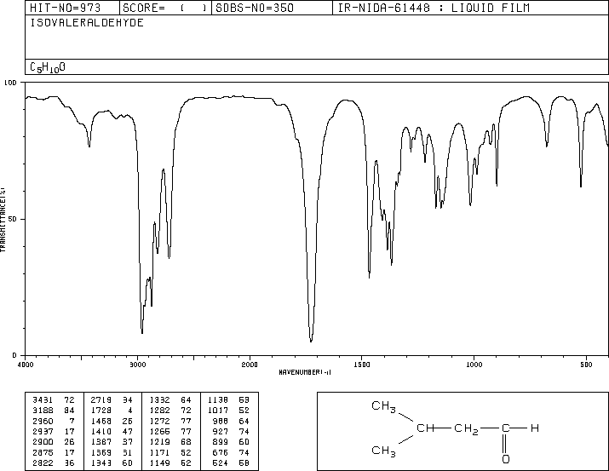Click the aldehyde H atom in structure

tap(534, 428)
